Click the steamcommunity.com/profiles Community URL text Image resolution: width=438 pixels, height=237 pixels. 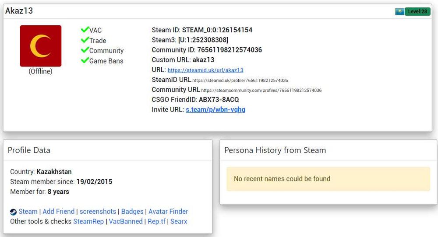coord(261,91)
